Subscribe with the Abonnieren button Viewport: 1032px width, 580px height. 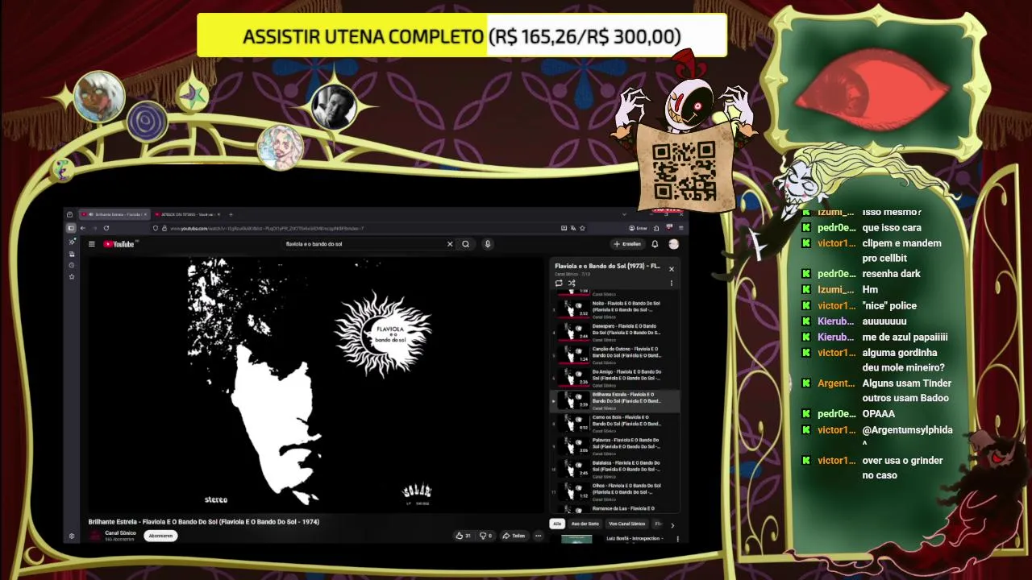click(x=160, y=536)
